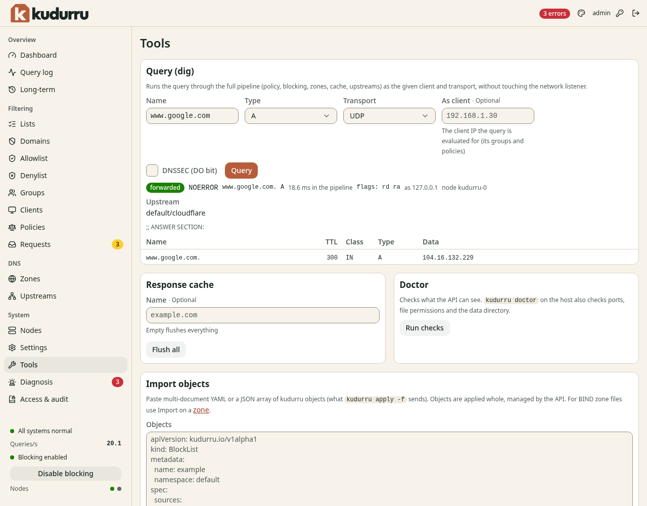This screenshot has width=647, height=506.
Task: Enable the DNSSEC (DO bit) checkbox
Action: (x=152, y=171)
